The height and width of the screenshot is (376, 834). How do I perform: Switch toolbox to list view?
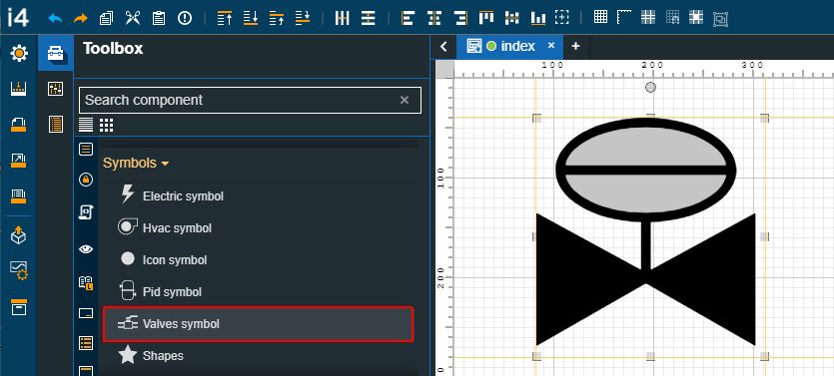[86, 125]
